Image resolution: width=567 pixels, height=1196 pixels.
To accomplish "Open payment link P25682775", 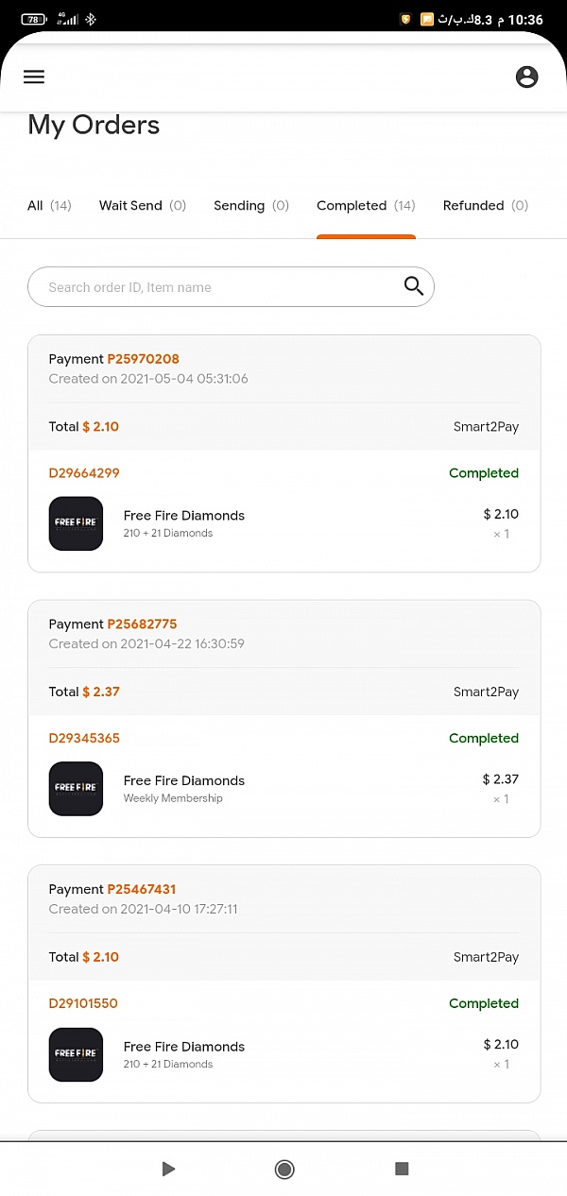I will coord(142,624).
